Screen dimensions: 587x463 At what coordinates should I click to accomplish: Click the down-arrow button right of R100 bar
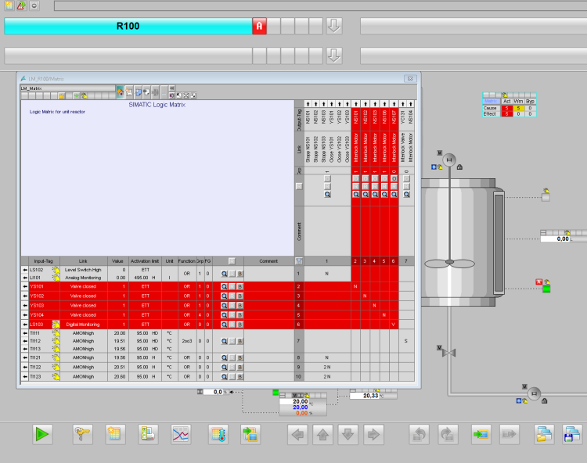click(x=334, y=26)
